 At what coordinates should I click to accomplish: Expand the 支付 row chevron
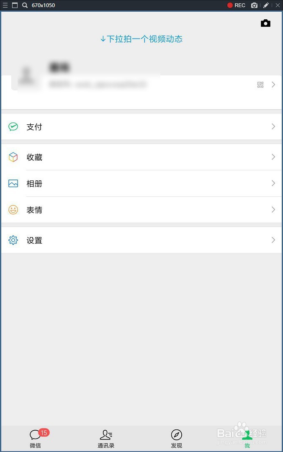point(274,126)
